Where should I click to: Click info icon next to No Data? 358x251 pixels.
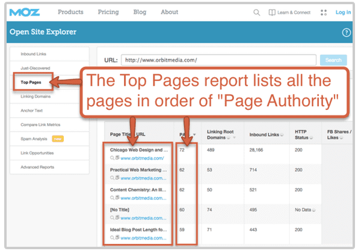(x=313, y=210)
